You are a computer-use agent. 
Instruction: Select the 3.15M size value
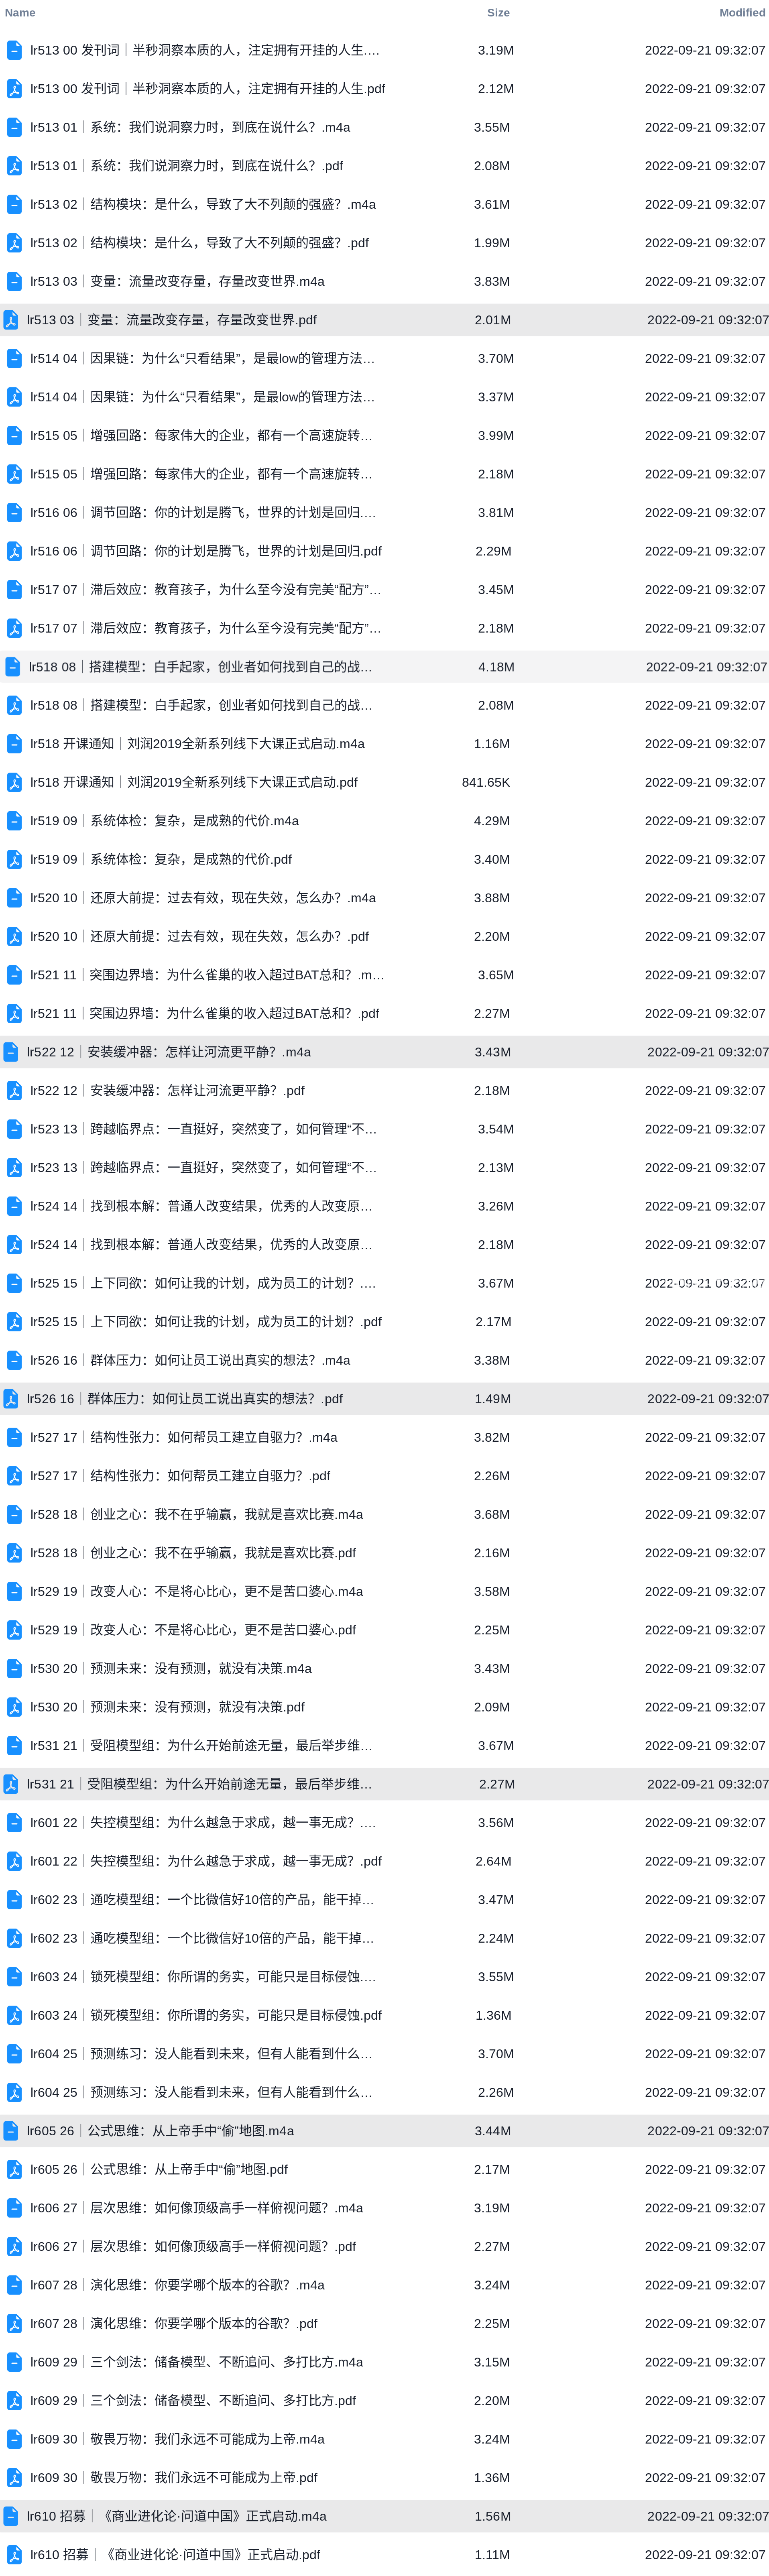492,2362
